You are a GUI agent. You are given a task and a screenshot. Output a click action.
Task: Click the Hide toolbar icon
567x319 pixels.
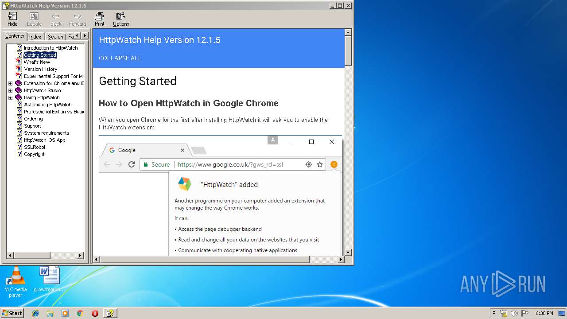12,19
